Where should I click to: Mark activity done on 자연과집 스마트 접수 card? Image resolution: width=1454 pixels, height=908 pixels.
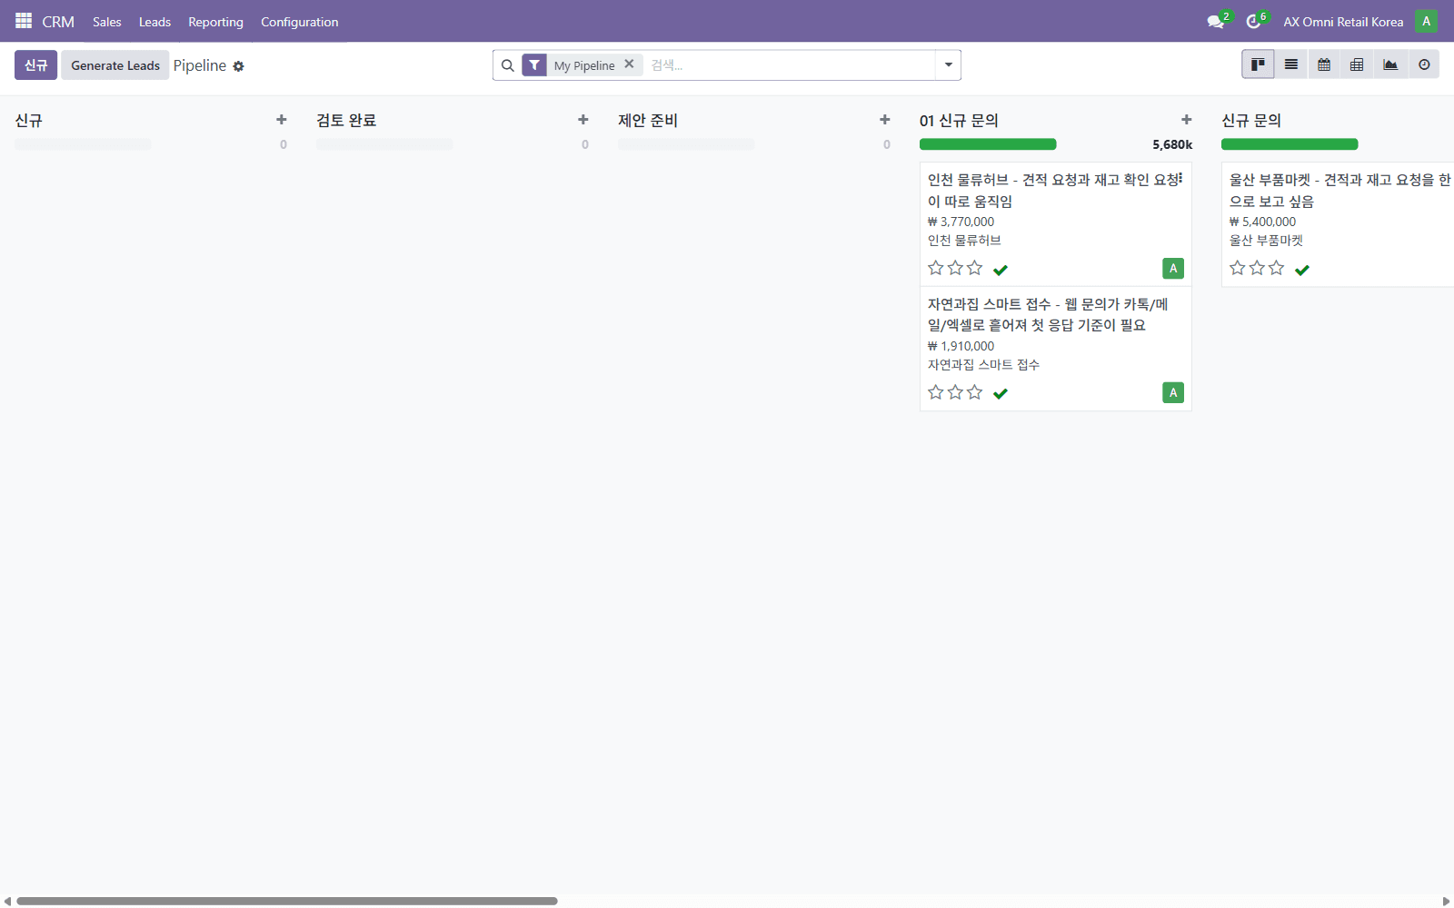tap(1001, 392)
